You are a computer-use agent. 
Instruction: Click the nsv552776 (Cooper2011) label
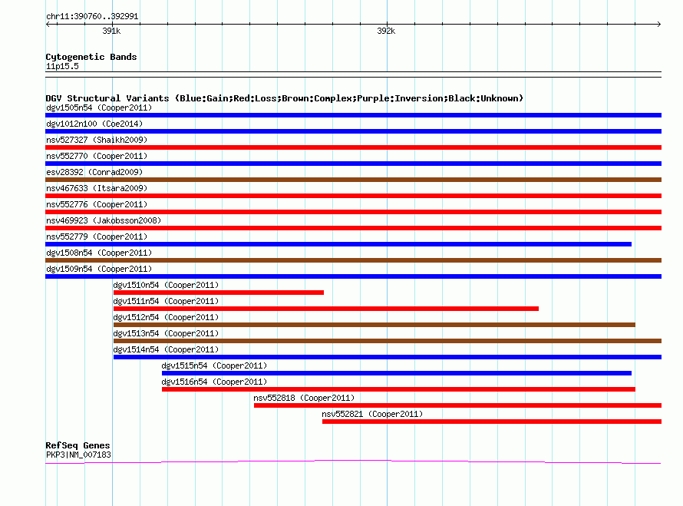coord(97,204)
